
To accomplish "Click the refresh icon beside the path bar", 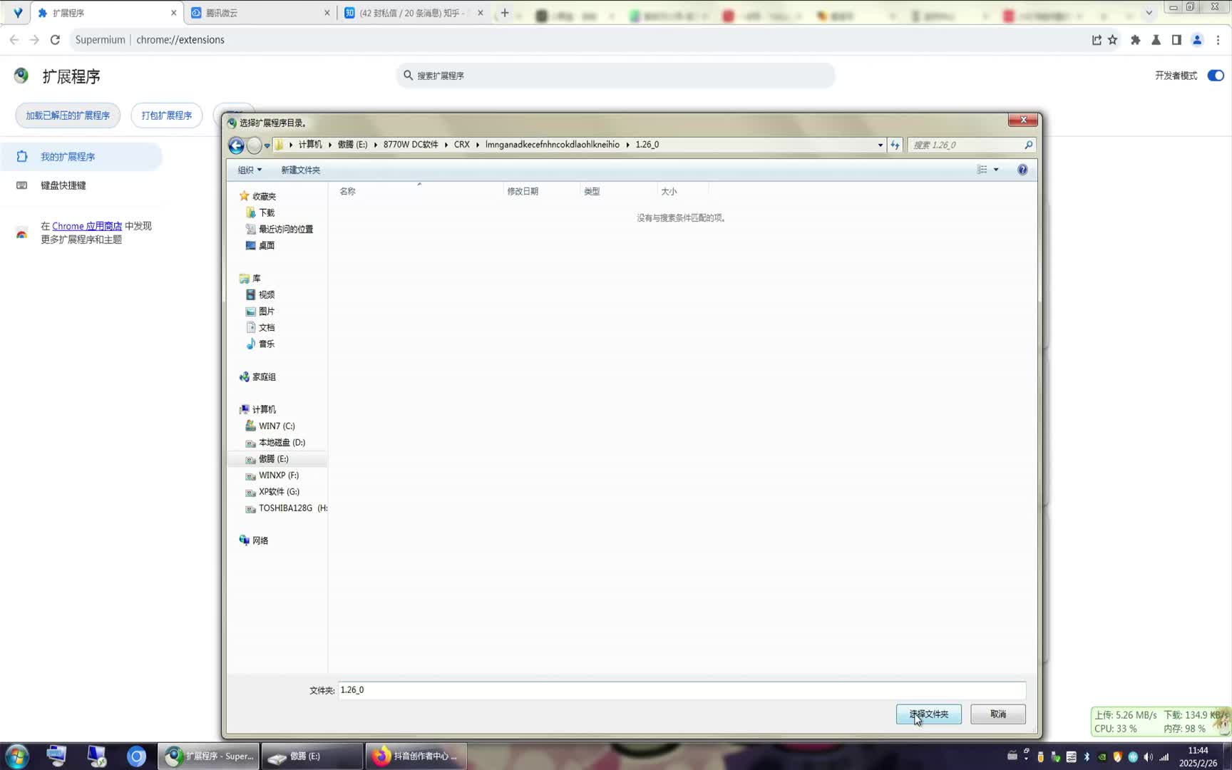I will [895, 145].
